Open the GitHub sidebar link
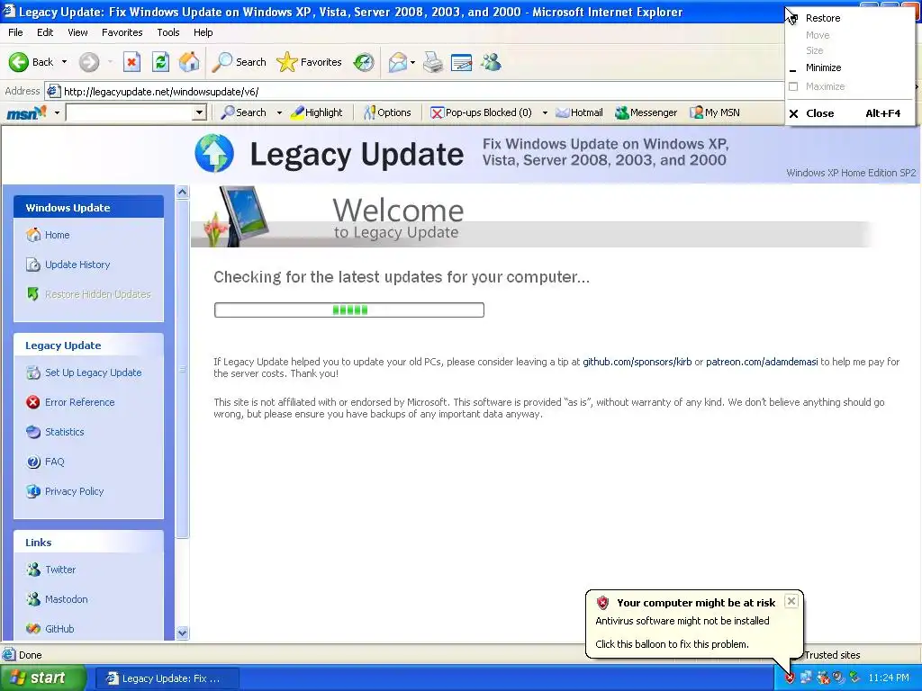922x691 pixels. (x=50, y=629)
